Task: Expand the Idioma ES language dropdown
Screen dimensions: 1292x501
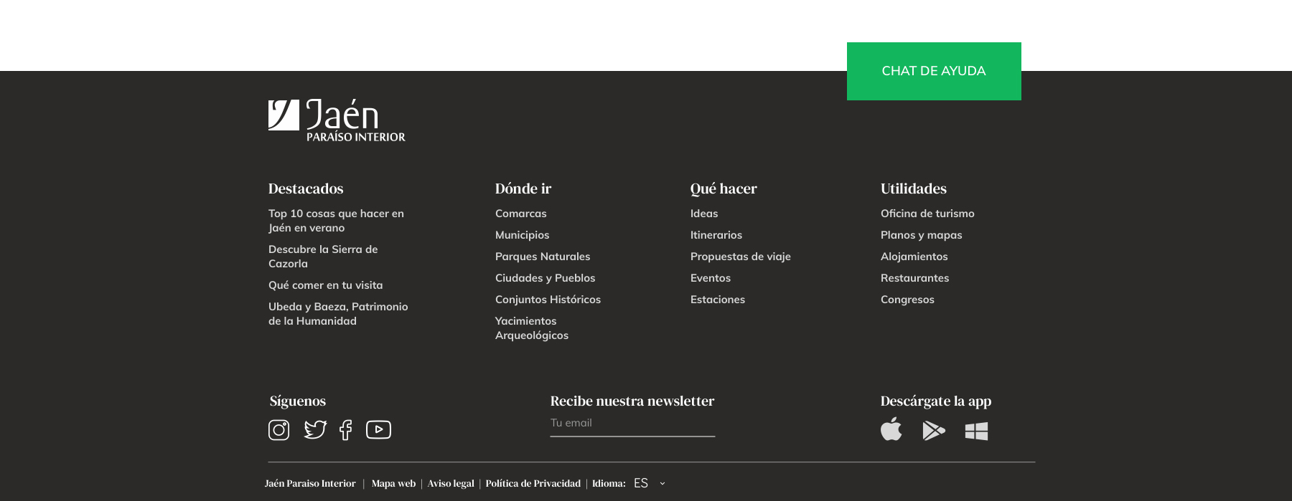Action: pyautogui.click(x=650, y=484)
